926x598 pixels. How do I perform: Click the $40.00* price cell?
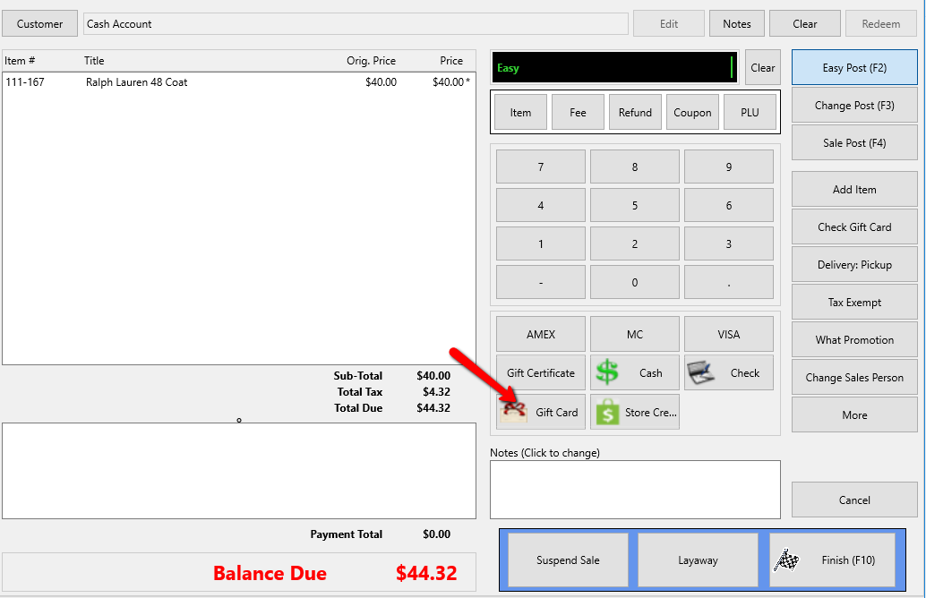click(451, 82)
